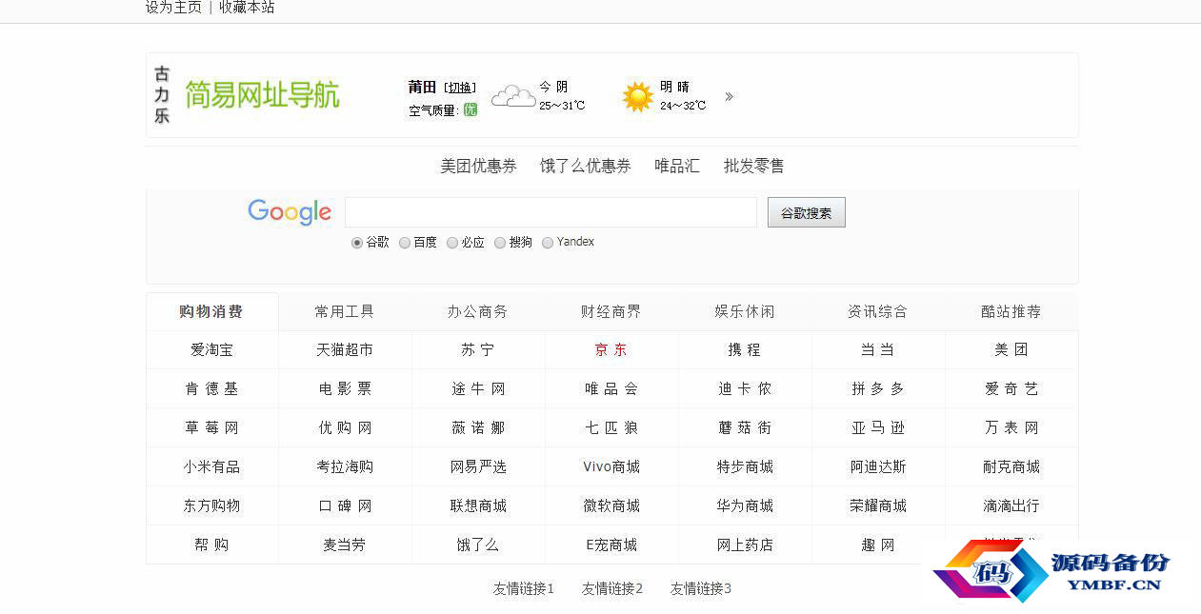Click the Google logo beside the search box

coord(290,212)
